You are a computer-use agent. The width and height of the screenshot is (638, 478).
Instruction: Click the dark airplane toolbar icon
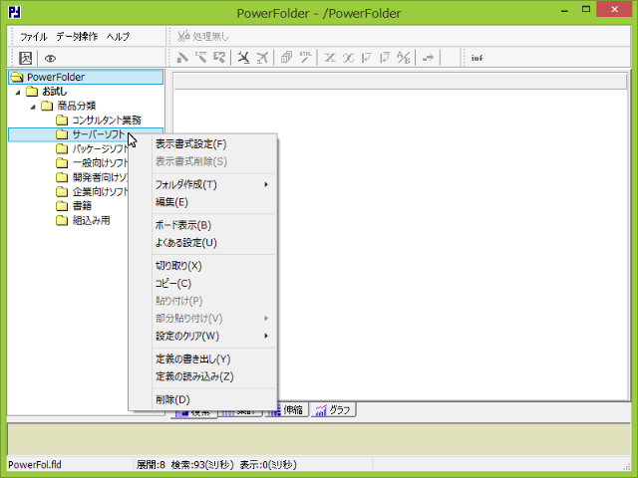(243, 58)
